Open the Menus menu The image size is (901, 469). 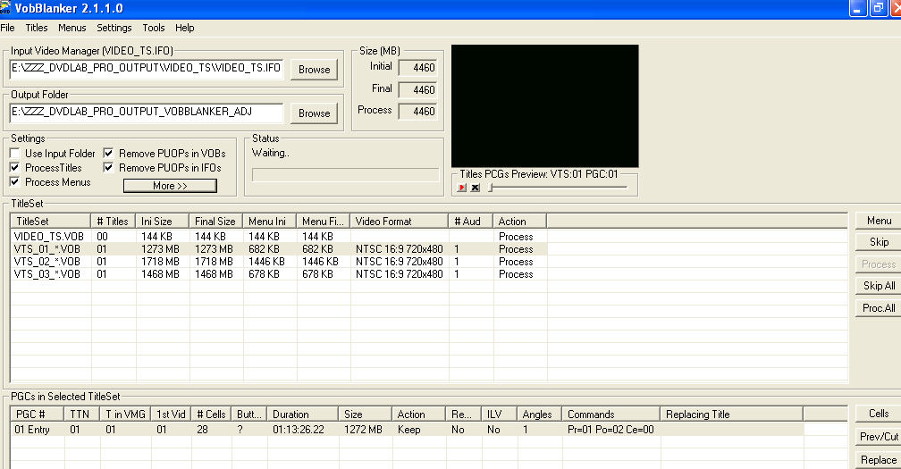tap(72, 28)
